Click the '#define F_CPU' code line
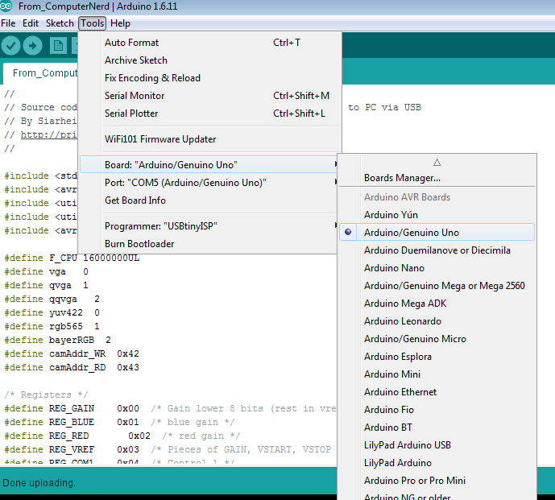 pos(72,258)
